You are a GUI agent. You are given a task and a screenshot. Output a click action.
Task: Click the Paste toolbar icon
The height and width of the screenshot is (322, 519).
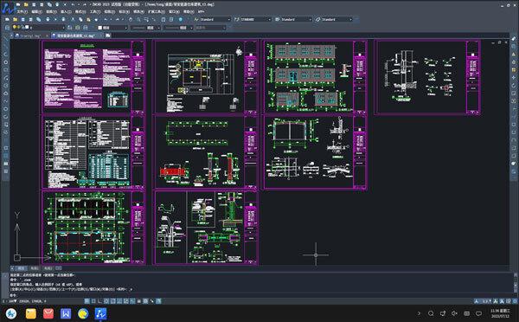pos(88,19)
